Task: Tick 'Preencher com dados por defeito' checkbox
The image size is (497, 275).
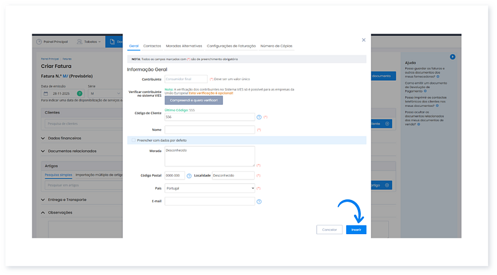Action: pyautogui.click(x=133, y=140)
